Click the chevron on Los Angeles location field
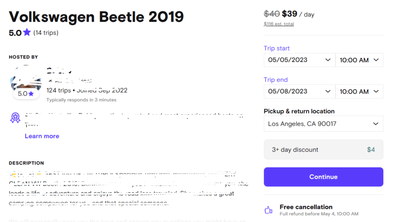The height and width of the screenshot is (222, 397). pyautogui.click(x=375, y=124)
